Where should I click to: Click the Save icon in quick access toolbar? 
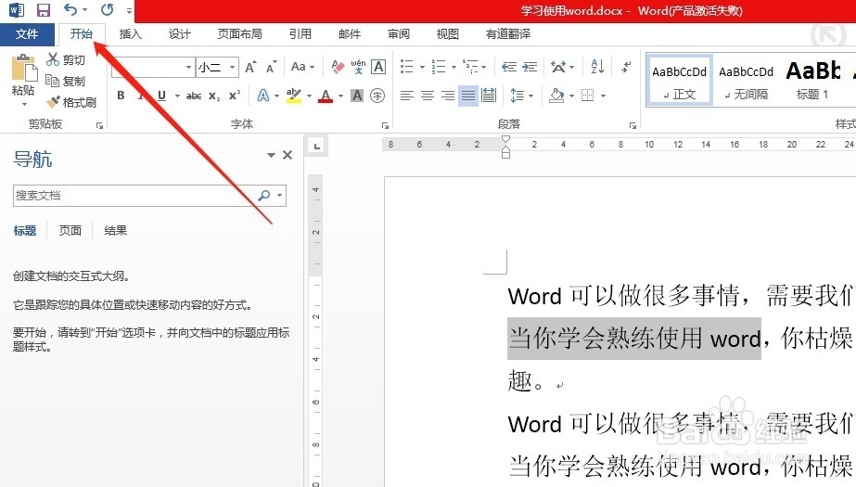pos(44,10)
